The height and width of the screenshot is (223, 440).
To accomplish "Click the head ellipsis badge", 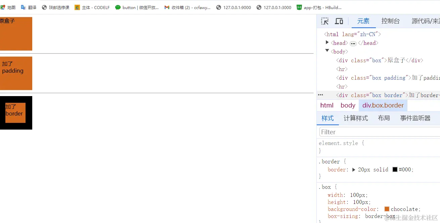I will (x=353, y=44).
